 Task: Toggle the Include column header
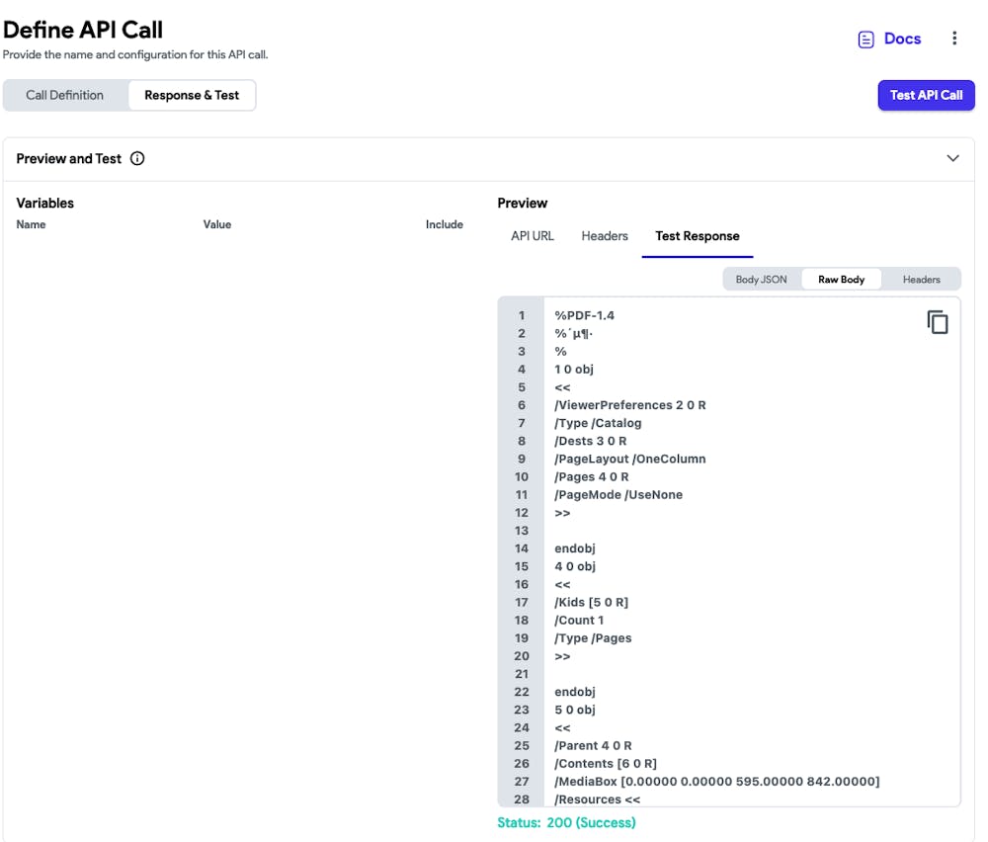[445, 224]
